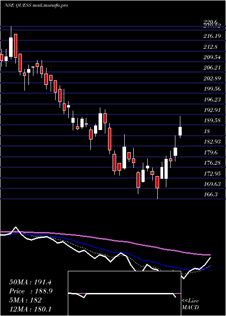Click the 169.63 price level label
This screenshot has width=226, height=316.
[212, 184]
